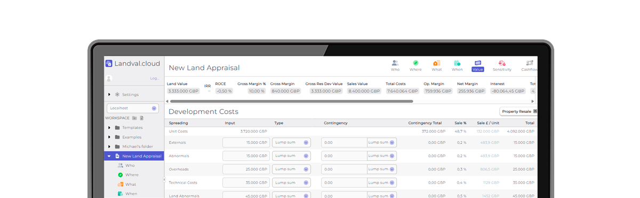Viewport: 640px width, 198px height.
Task: Open Technical Costs type Lump sum dropdown
Action: click(291, 183)
